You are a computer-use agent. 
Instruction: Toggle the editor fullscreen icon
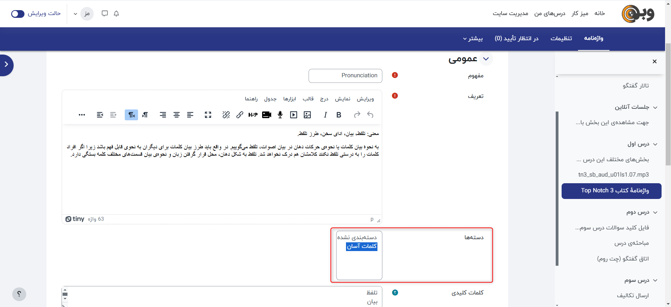pos(208,115)
